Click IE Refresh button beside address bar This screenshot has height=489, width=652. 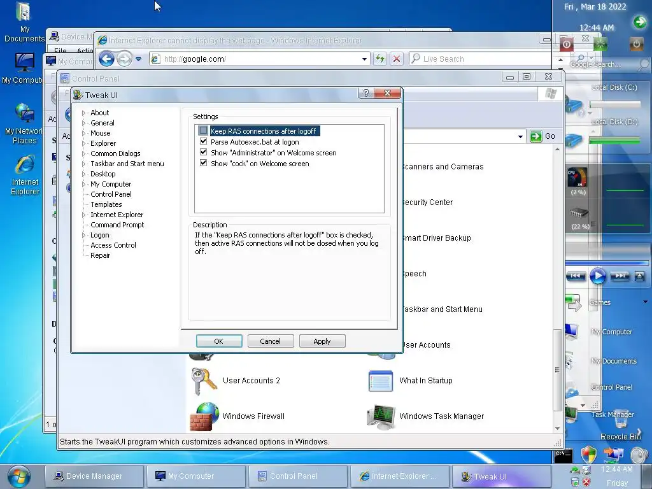pyautogui.click(x=380, y=59)
